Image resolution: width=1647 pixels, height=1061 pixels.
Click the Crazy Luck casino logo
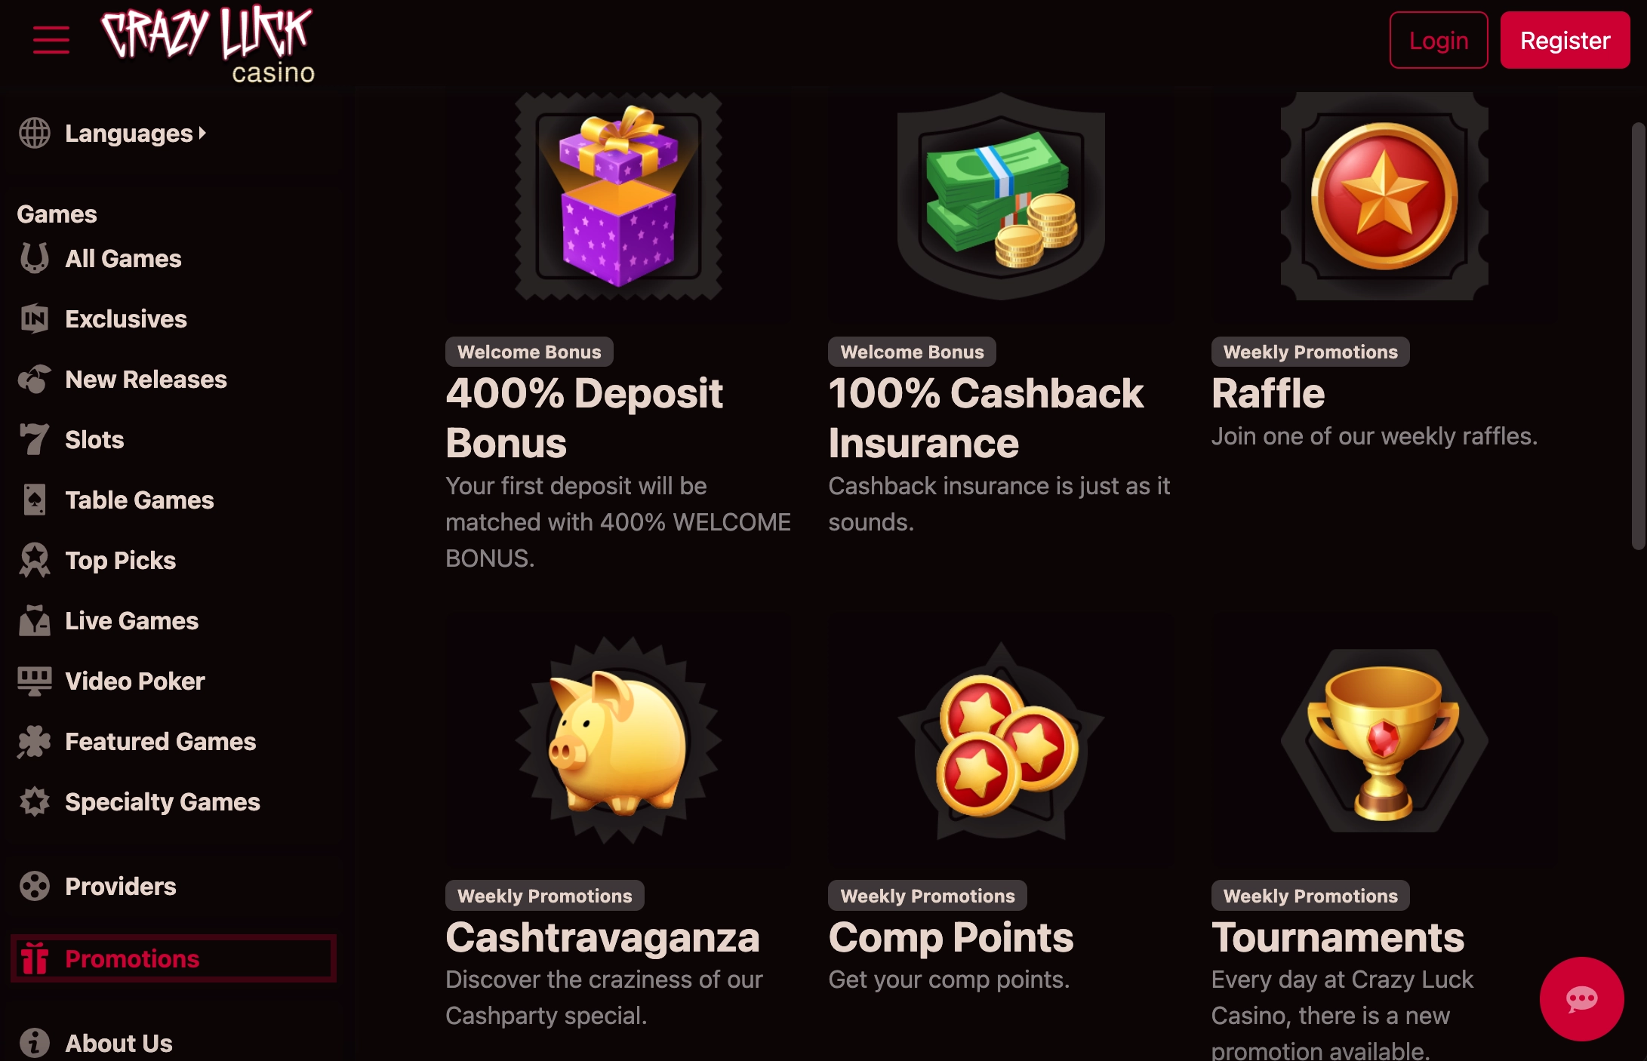click(208, 44)
